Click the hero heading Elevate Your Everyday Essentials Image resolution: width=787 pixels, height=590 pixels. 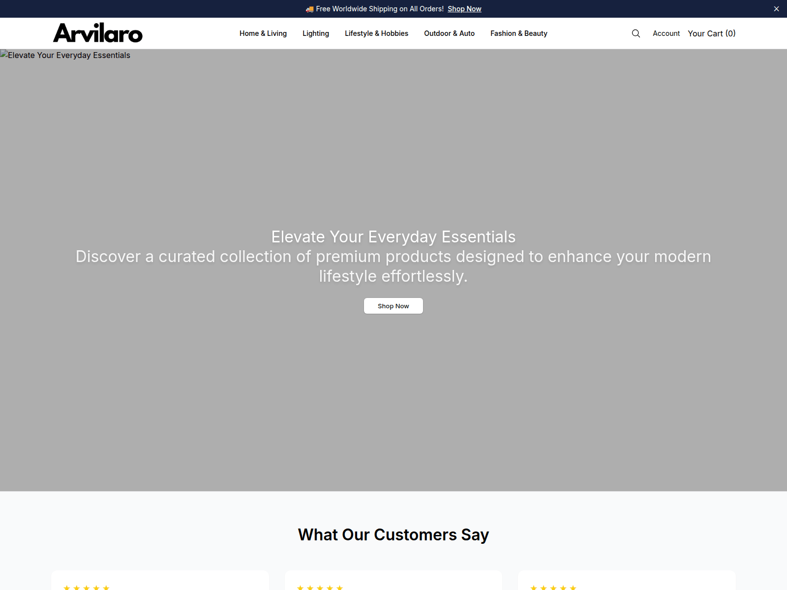(x=393, y=237)
